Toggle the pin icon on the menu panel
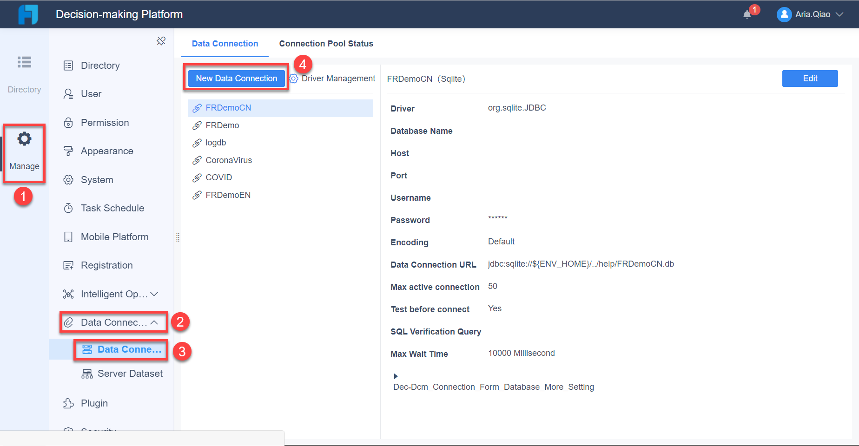 pyautogui.click(x=161, y=41)
